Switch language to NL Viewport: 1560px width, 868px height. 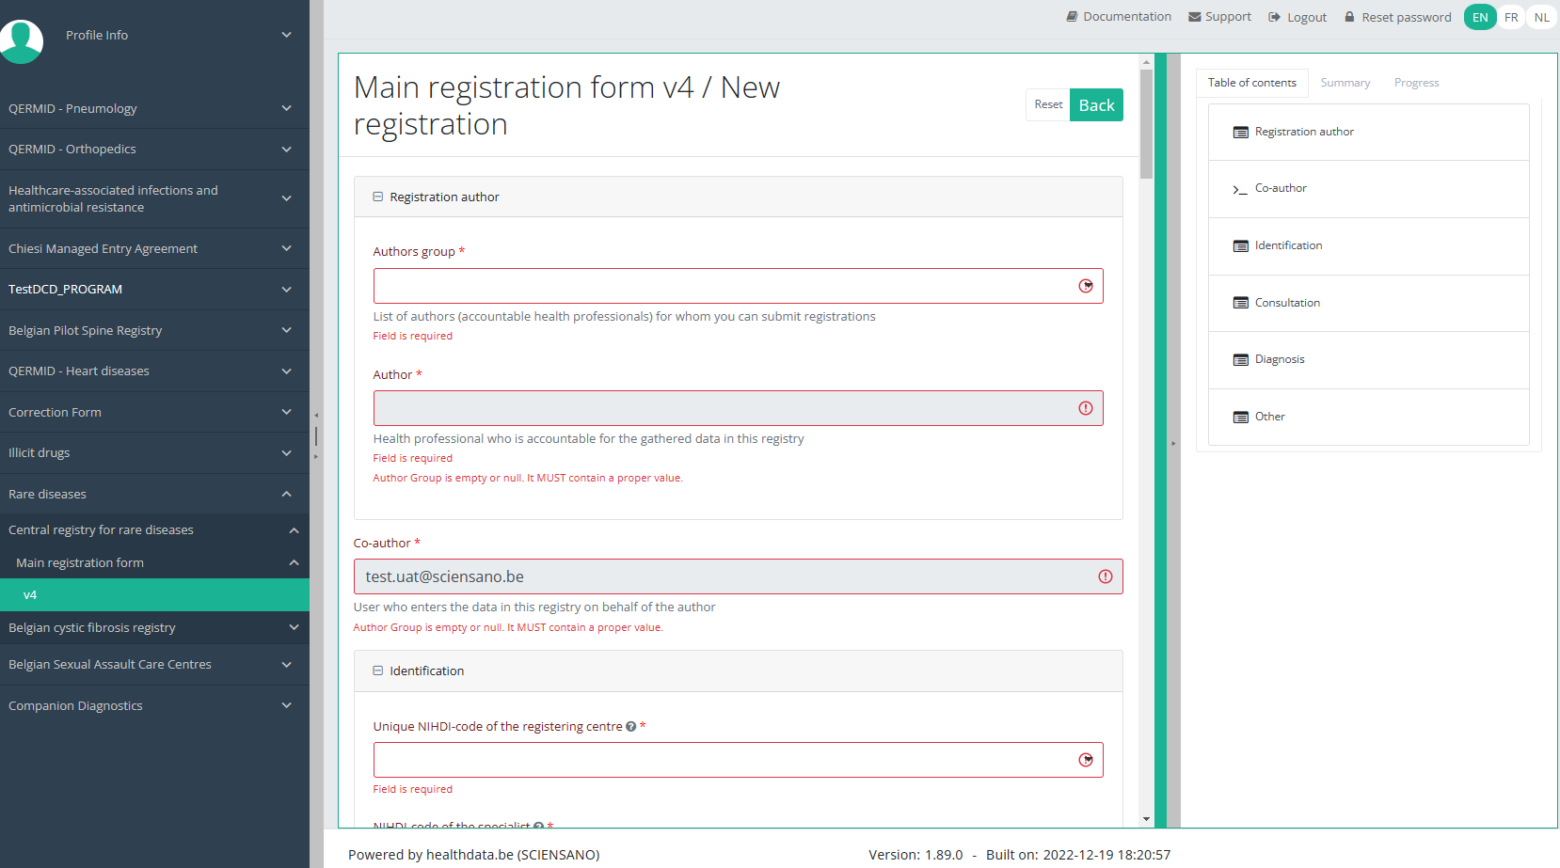1541,17
